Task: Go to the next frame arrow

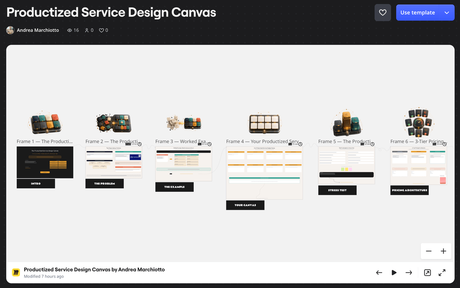Action: click(x=409, y=273)
